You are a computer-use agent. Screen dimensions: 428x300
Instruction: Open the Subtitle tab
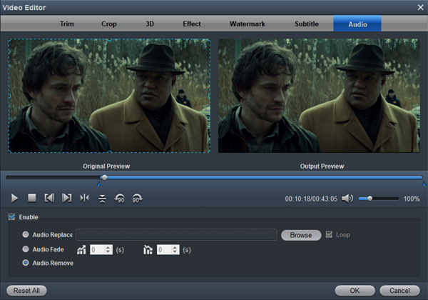point(307,24)
